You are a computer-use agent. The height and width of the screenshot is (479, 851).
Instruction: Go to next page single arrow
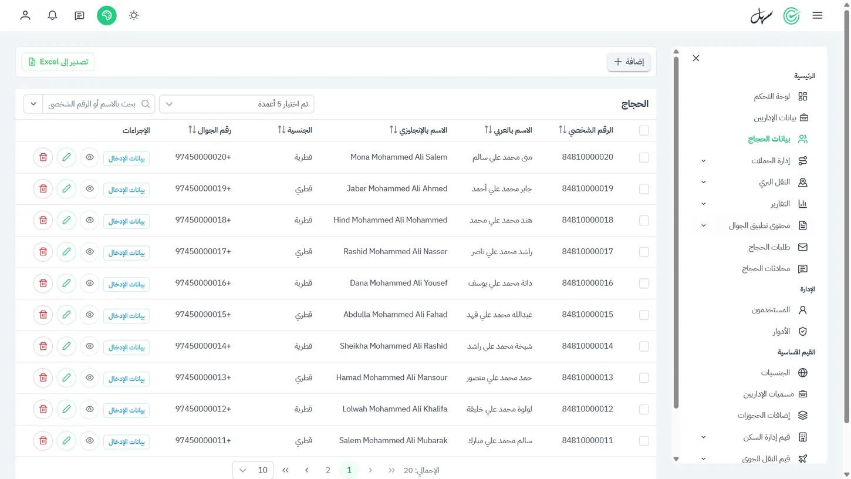pyautogui.click(x=307, y=470)
